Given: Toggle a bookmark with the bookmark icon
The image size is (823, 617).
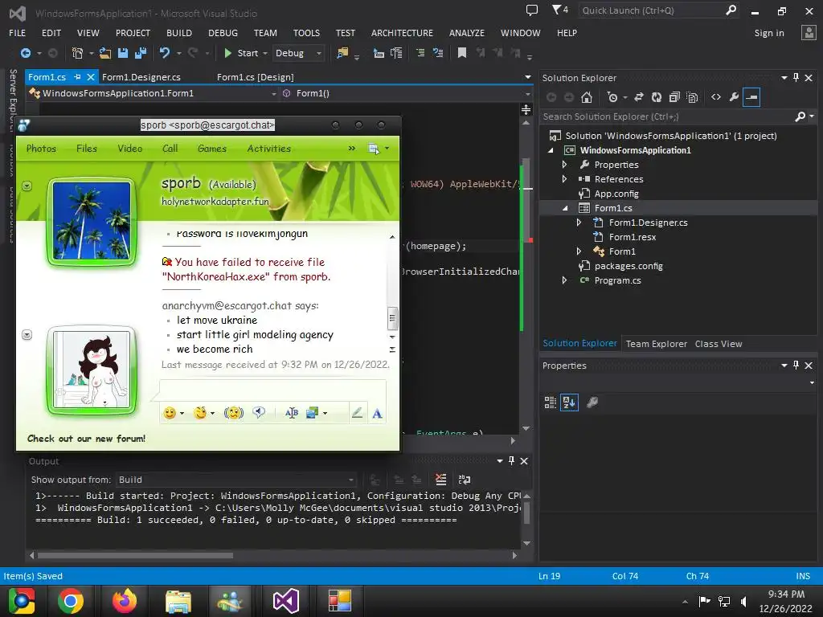Looking at the screenshot, I should coord(462,53).
